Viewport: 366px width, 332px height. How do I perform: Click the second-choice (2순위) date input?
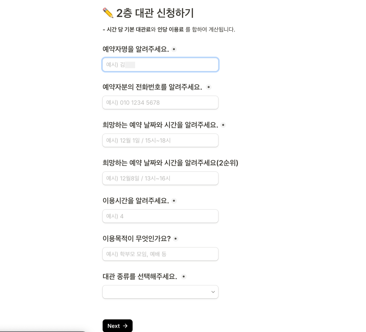point(160,178)
